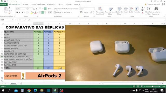Screen dimensions: 166x93
Task: Click the Plan1 sheet tab
Action: [13, 83]
